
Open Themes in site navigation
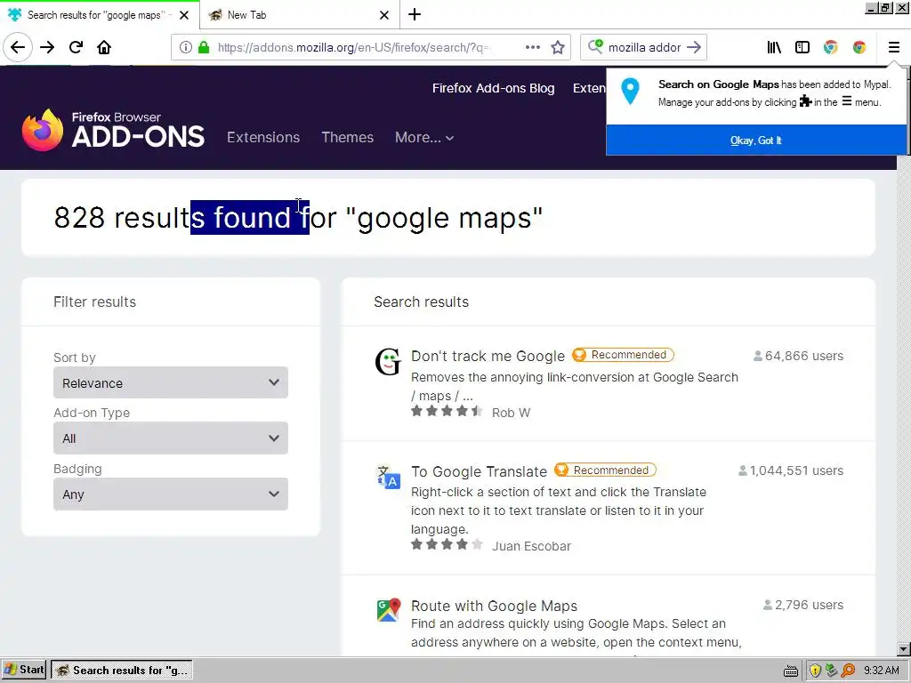(348, 138)
